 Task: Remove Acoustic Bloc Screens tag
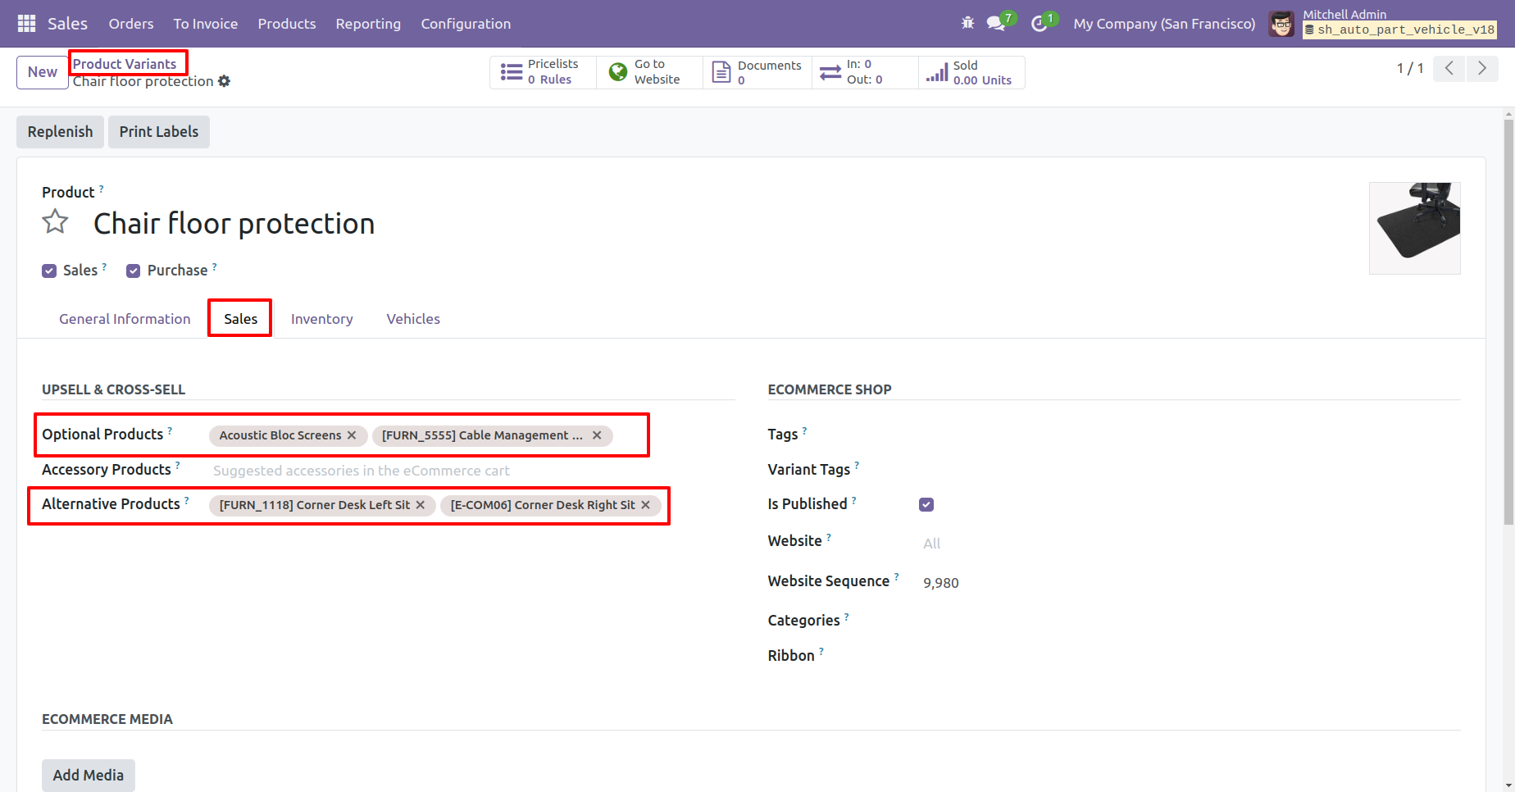point(352,435)
